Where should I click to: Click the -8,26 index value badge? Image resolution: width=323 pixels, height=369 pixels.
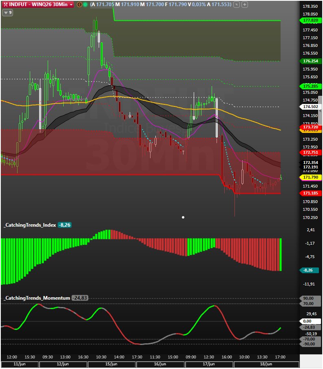[x=64, y=225]
